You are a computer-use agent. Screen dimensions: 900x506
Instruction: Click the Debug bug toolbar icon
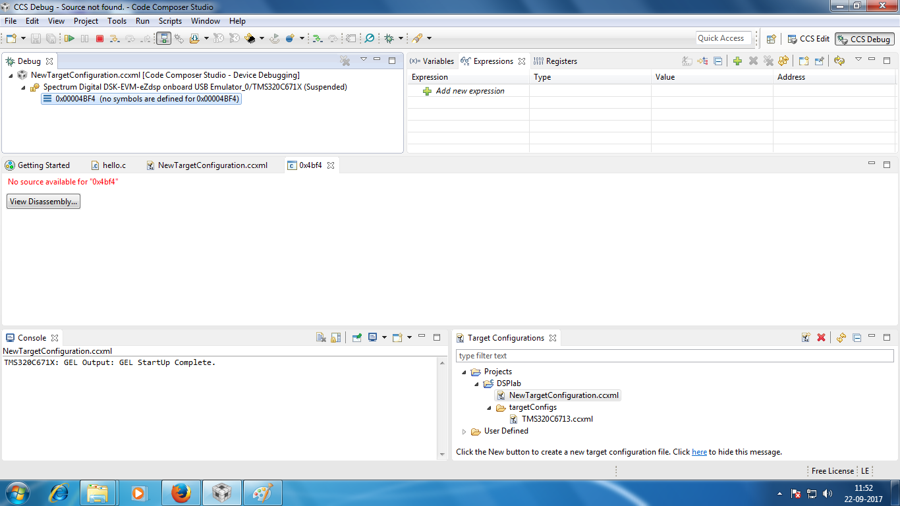pyautogui.click(x=389, y=39)
